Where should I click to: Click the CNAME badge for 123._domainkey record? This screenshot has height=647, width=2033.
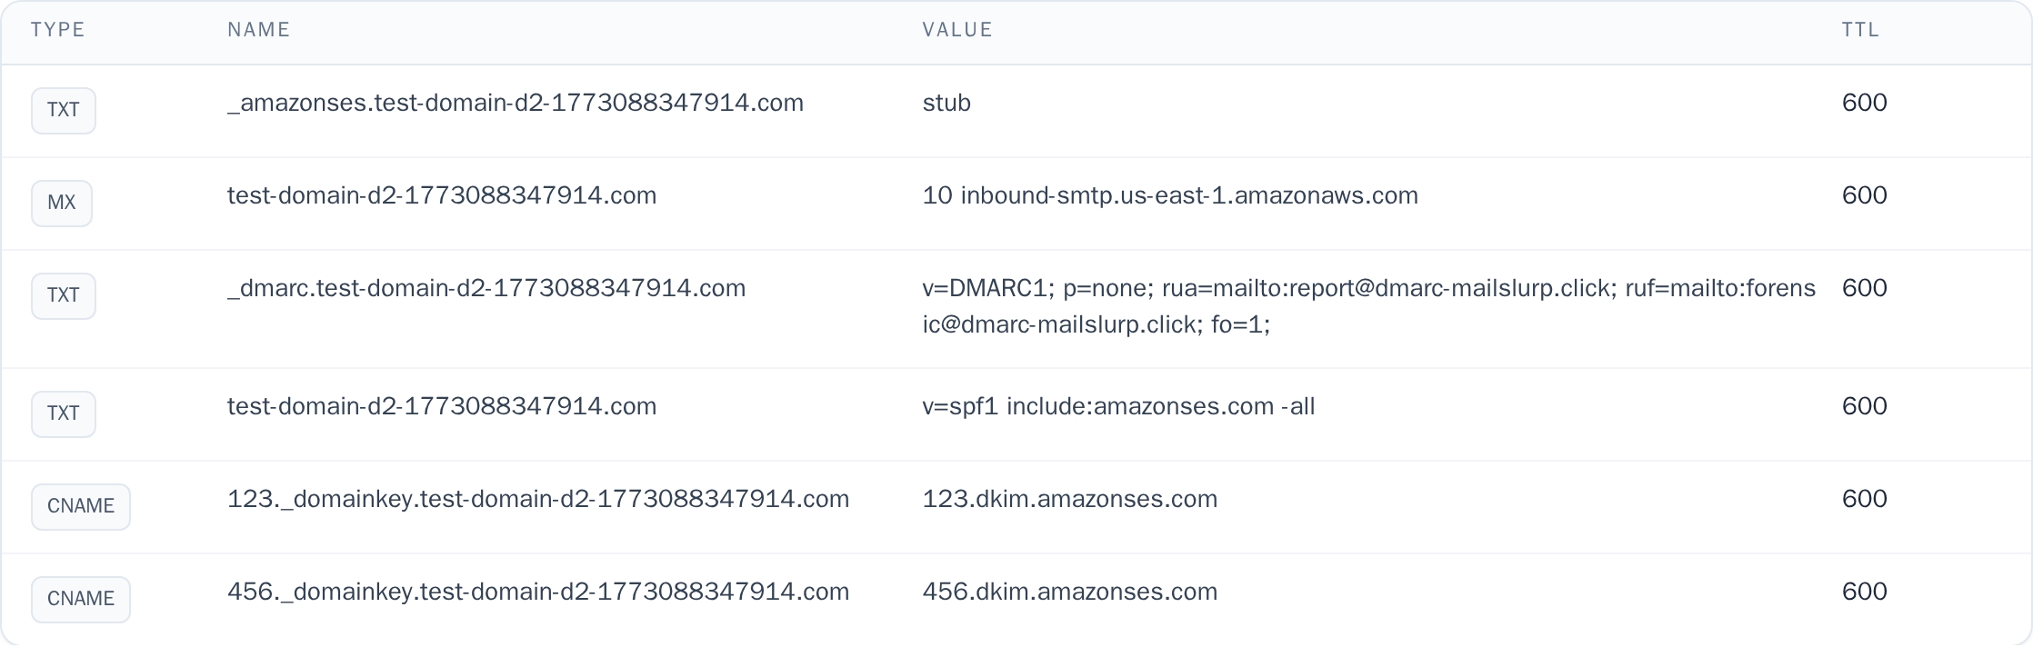click(80, 506)
